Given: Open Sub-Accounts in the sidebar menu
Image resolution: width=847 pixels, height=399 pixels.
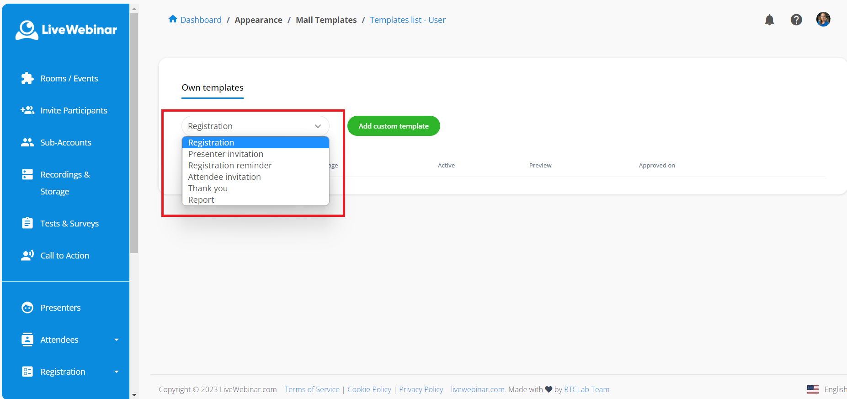Looking at the screenshot, I should point(66,142).
